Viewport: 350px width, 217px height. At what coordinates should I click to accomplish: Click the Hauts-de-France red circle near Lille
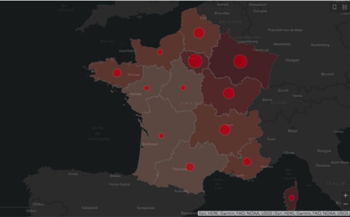(199, 33)
